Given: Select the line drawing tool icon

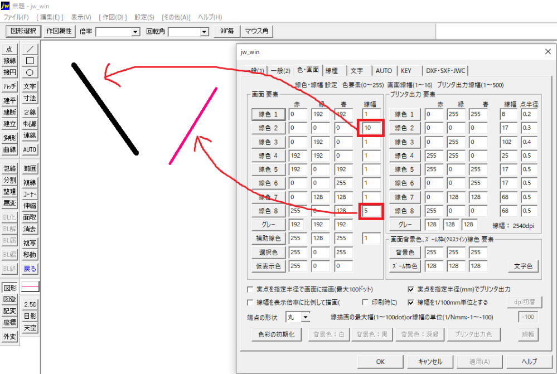Looking at the screenshot, I should (x=30, y=49).
